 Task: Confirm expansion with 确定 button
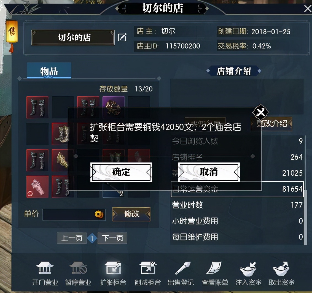click(x=121, y=172)
